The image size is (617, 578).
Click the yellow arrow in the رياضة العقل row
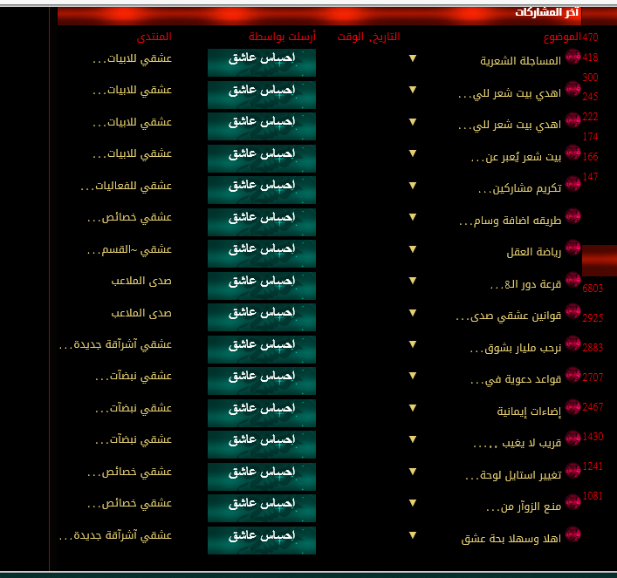(413, 249)
